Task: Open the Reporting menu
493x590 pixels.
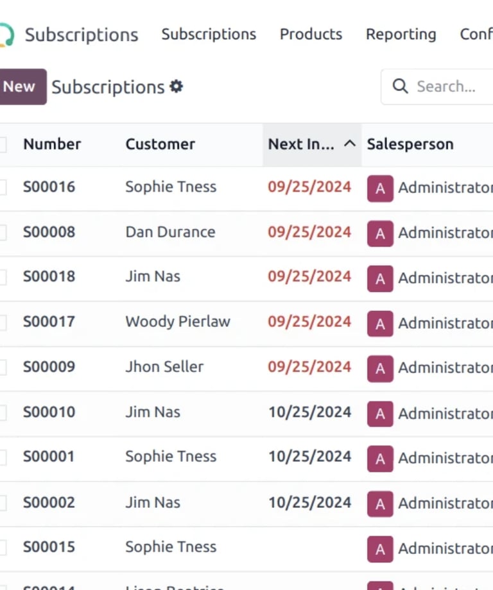Action: click(401, 34)
